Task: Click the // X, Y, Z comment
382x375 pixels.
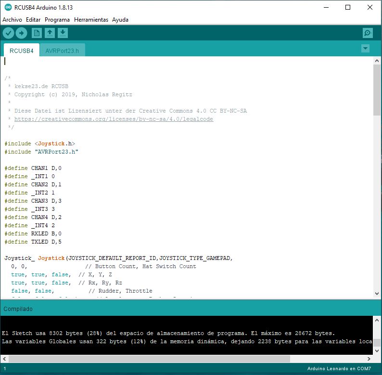Action: coord(95,274)
